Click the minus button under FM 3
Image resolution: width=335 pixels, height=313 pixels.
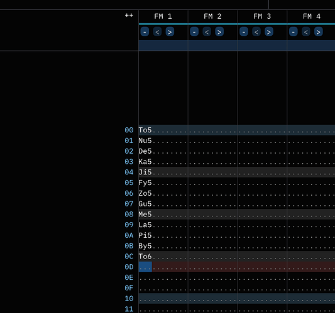point(244,32)
